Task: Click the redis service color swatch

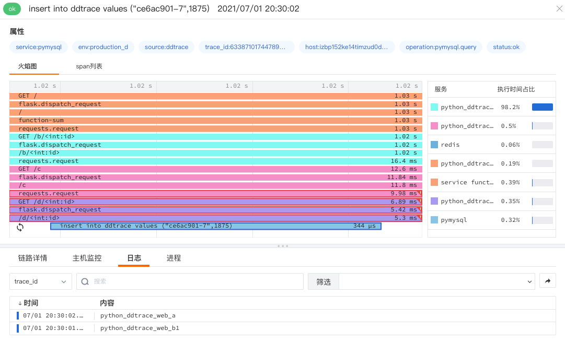Action: click(x=434, y=145)
